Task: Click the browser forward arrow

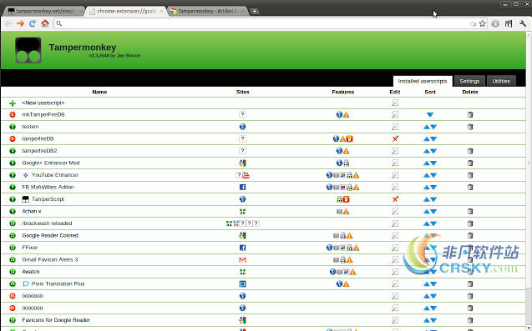Action: pos(20,23)
